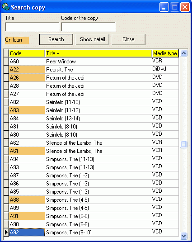
Task: Select the A61 Silence of the Lambs code cell
Action: tap(27, 151)
